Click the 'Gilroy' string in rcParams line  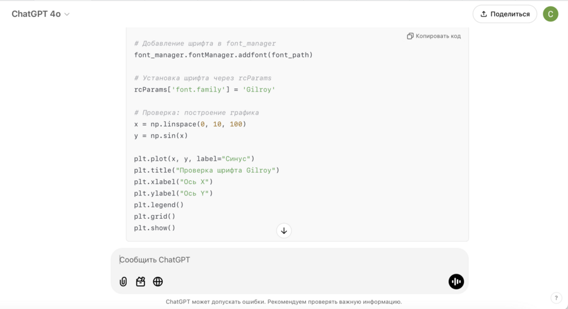pyautogui.click(x=259, y=90)
